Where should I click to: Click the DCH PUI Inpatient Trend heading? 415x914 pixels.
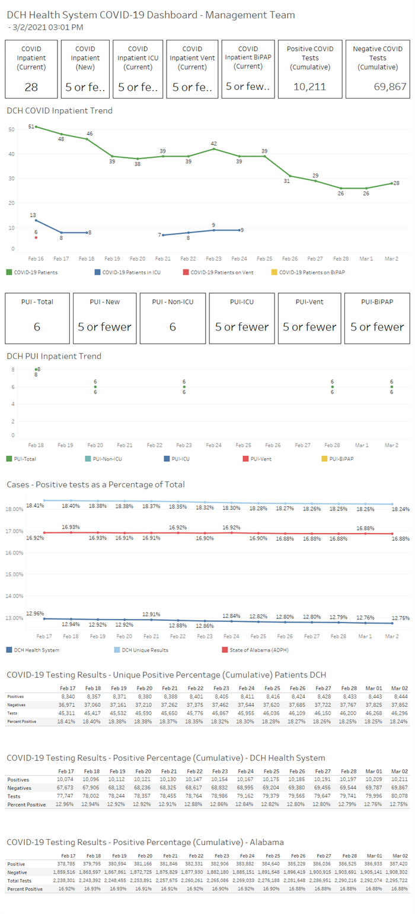pyautogui.click(x=54, y=356)
